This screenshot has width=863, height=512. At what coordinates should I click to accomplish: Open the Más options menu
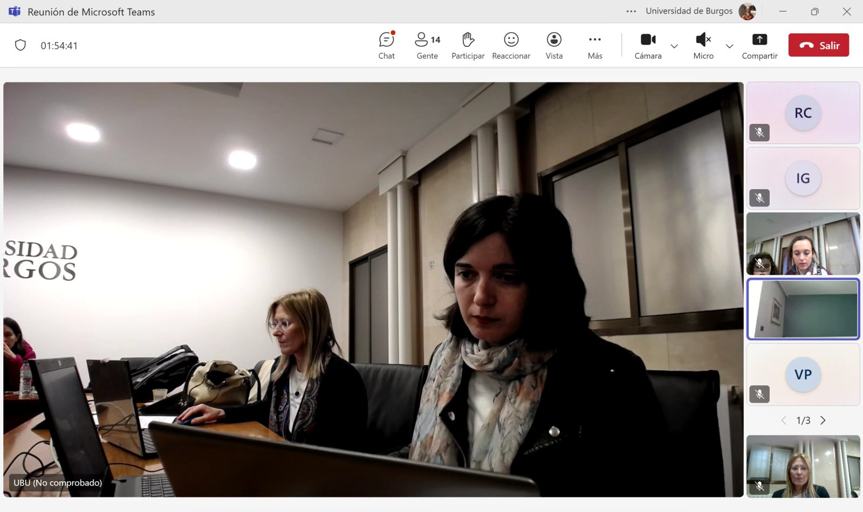pos(595,45)
